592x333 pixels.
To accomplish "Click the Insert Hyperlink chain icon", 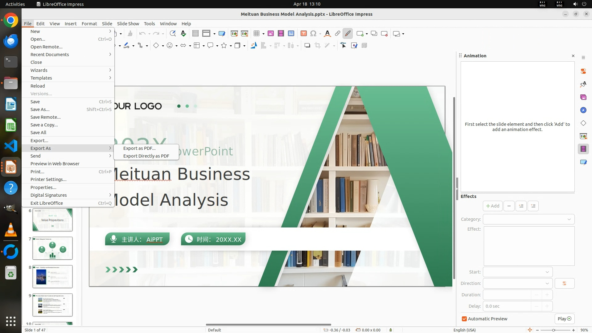I will coord(338,34).
